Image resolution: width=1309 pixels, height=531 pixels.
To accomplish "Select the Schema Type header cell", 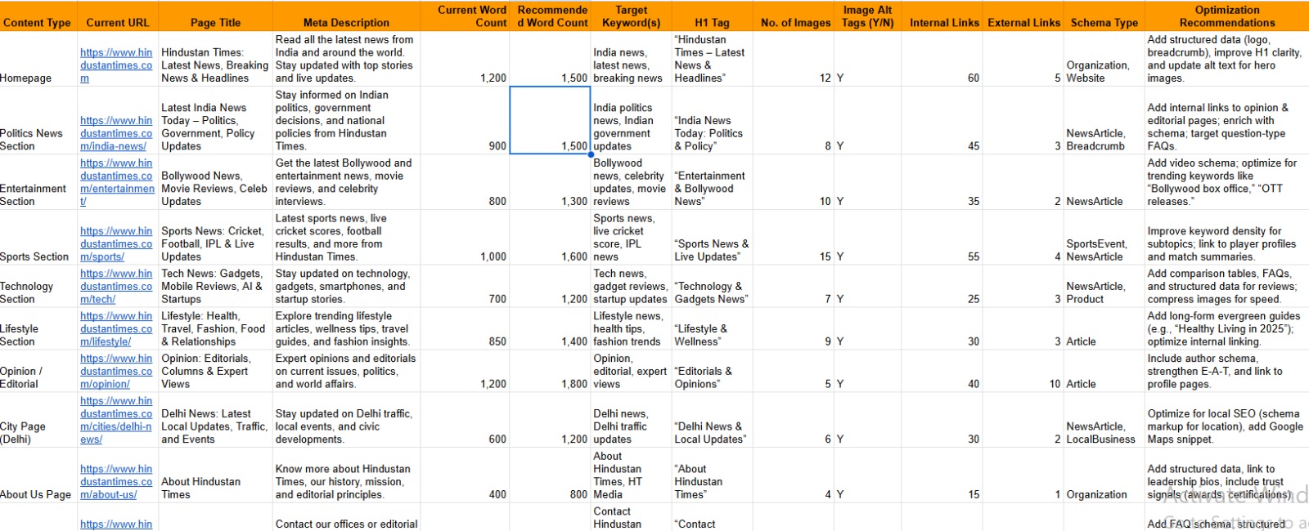I will click(x=1104, y=23).
